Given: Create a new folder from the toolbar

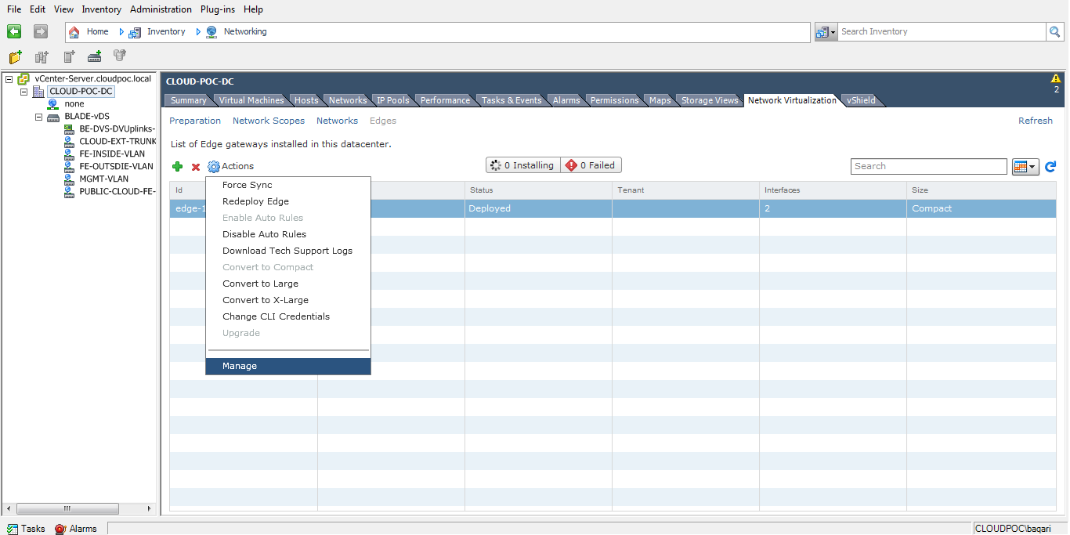Looking at the screenshot, I should (x=14, y=56).
